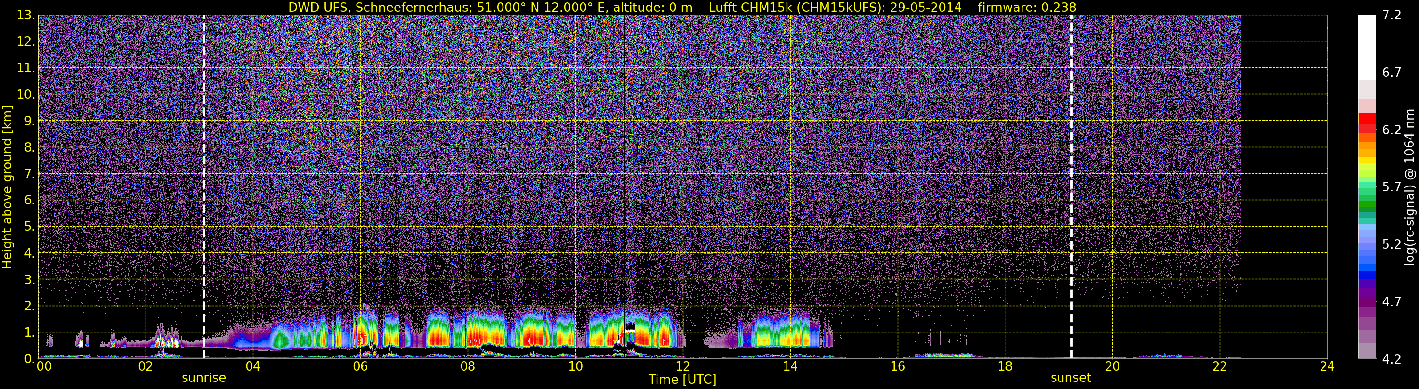This screenshot has height=389, width=1419.
Task: Click the 5.7 colorbar tick value
Action: (x=1392, y=187)
